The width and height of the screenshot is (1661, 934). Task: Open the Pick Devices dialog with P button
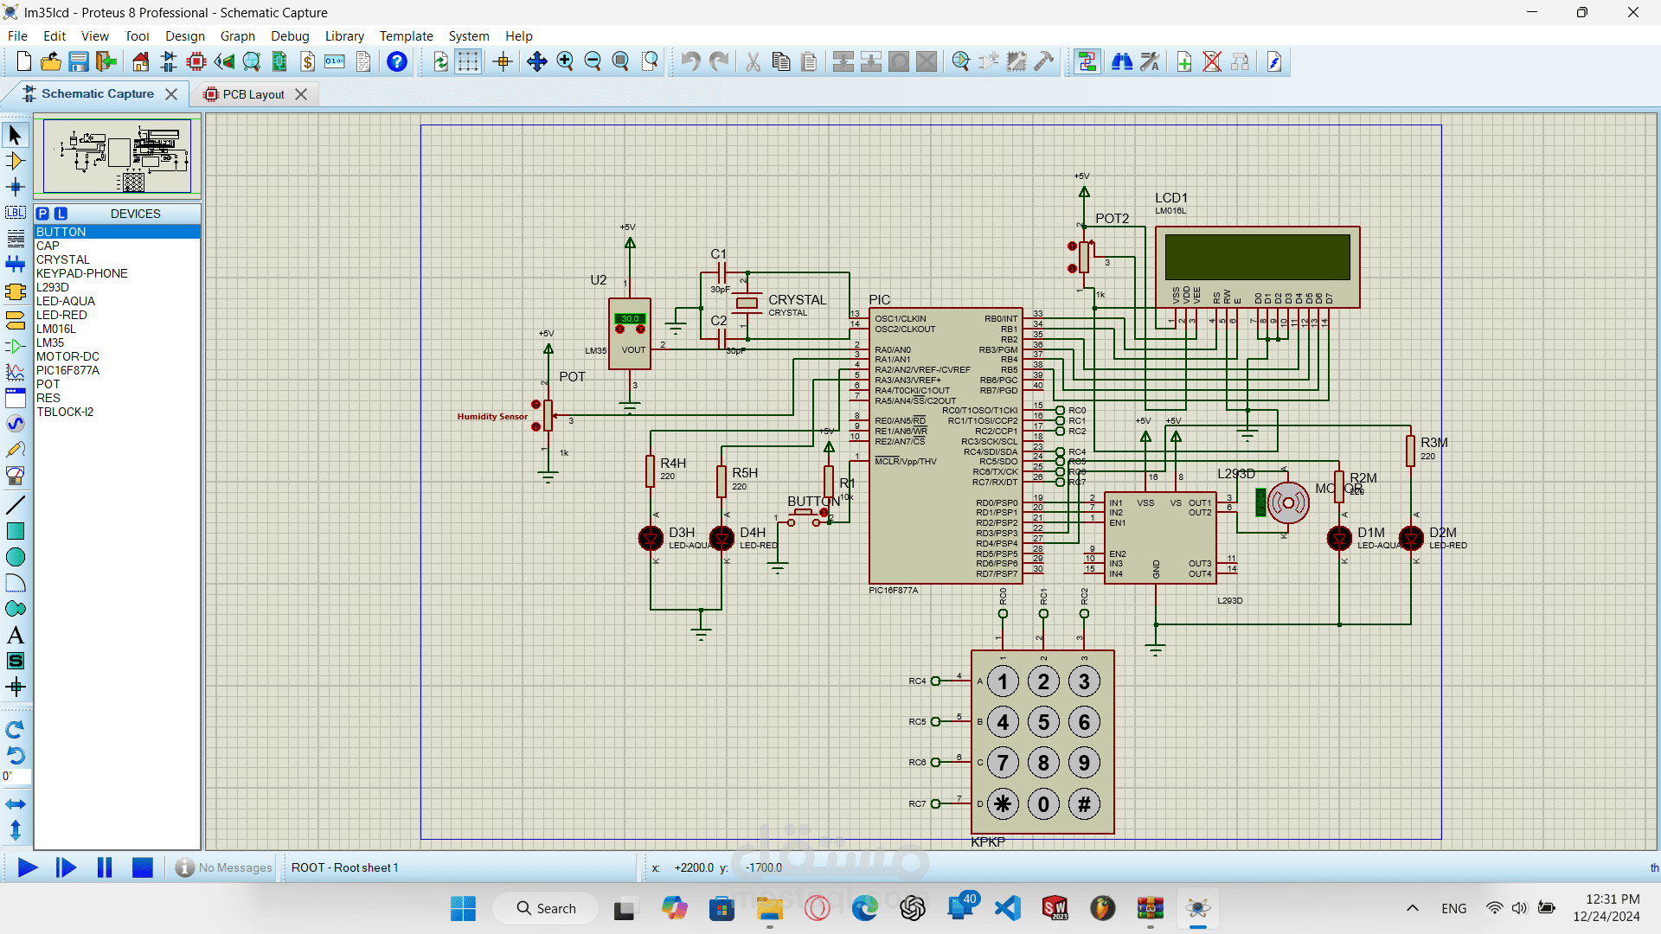pyautogui.click(x=43, y=213)
